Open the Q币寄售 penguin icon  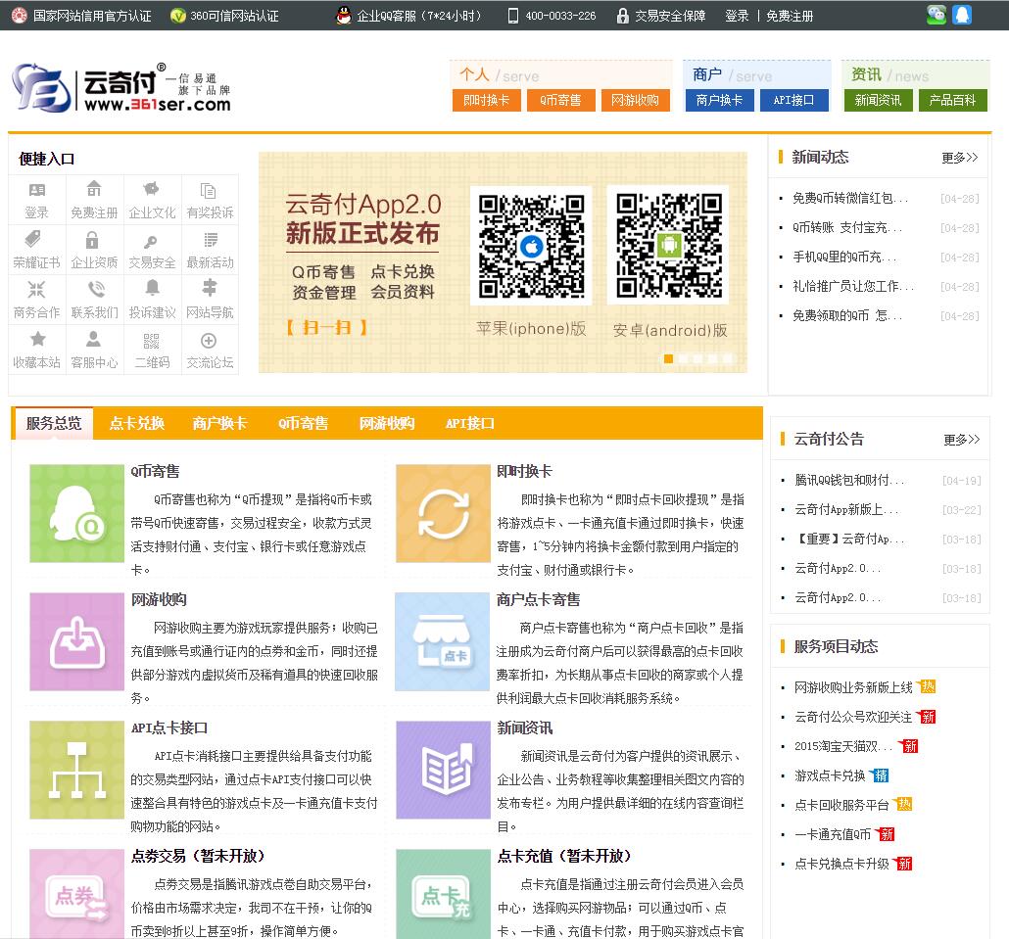[76, 513]
